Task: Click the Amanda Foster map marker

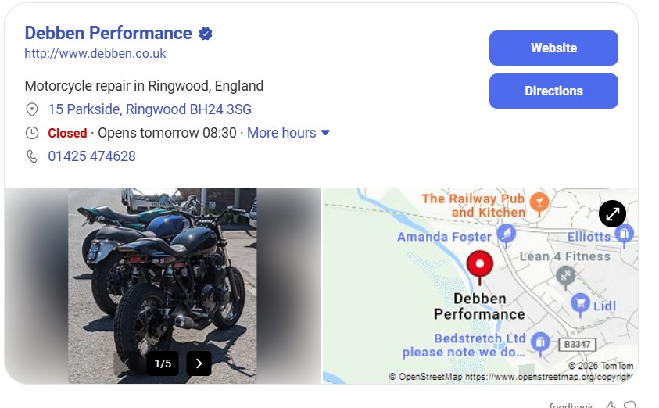Action: [507, 234]
